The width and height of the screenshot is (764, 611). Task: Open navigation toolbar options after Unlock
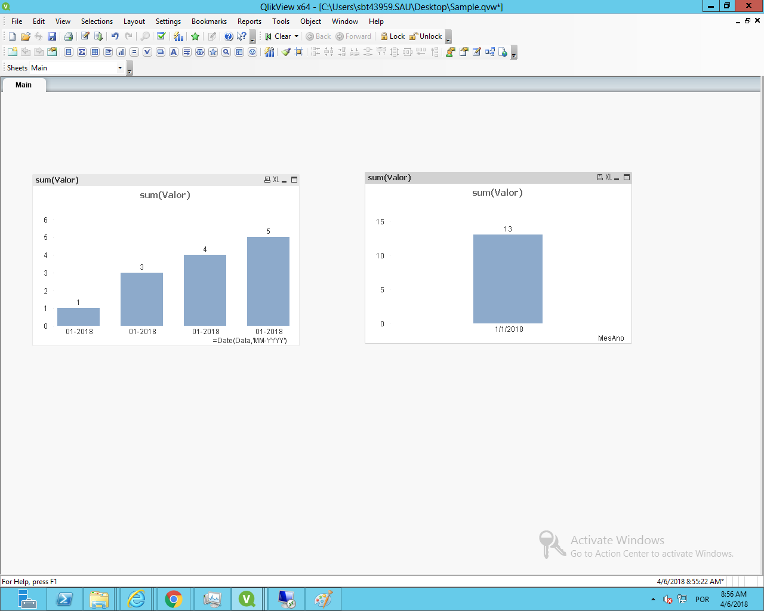[448, 38]
